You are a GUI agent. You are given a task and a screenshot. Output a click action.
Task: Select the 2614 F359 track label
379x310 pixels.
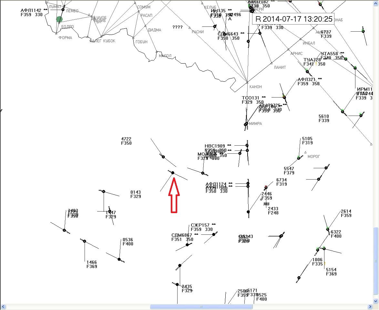[346, 213]
